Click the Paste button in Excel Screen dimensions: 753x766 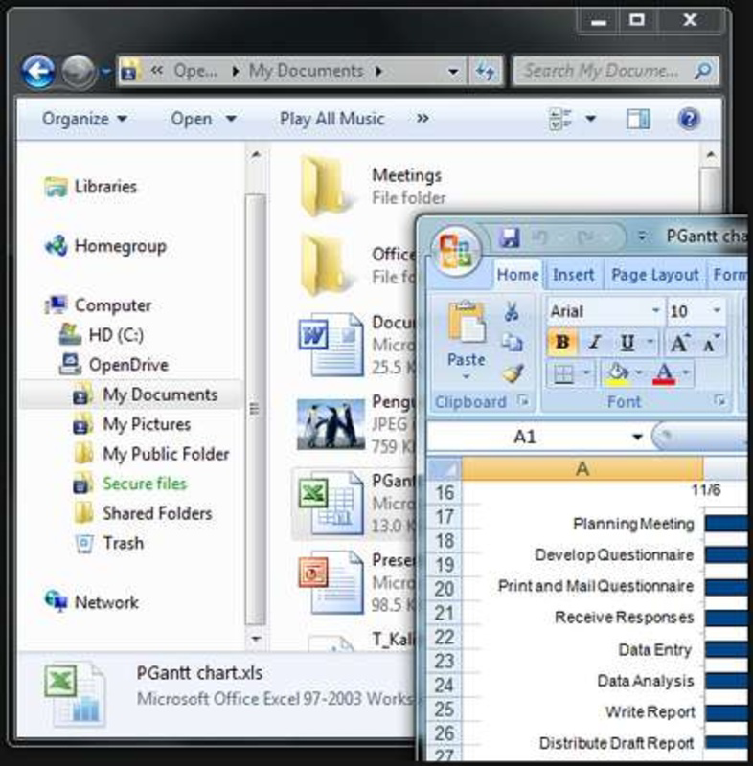coord(467,340)
